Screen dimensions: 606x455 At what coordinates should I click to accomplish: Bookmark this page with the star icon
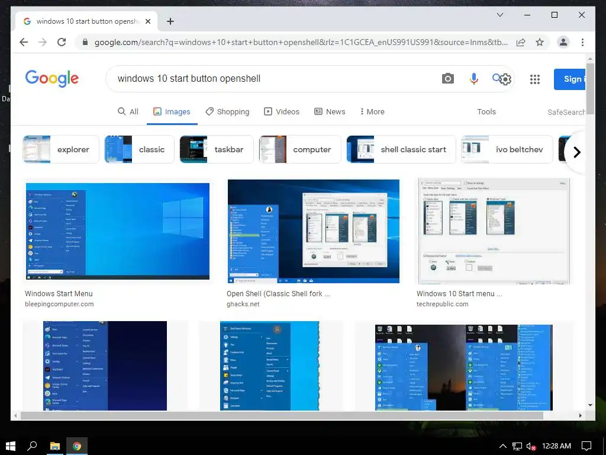point(540,42)
